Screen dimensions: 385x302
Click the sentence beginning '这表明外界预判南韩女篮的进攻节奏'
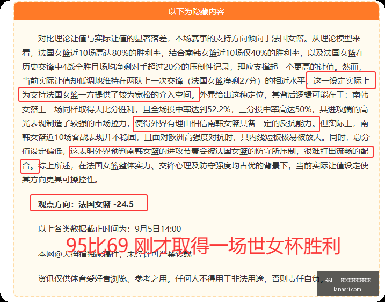(x=220, y=151)
